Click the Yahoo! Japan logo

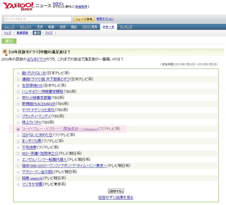(x=18, y=6)
